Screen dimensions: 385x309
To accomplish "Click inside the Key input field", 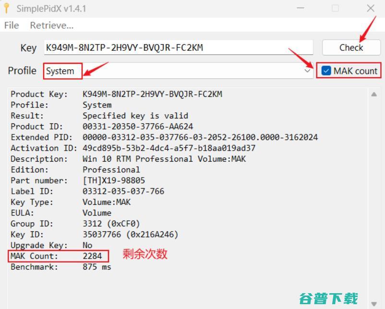I will [178, 48].
